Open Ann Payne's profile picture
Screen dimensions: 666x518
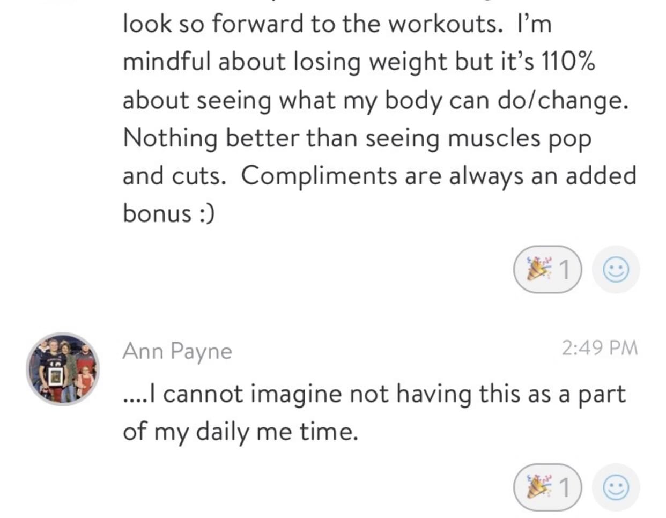pyautogui.click(x=63, y=369)
